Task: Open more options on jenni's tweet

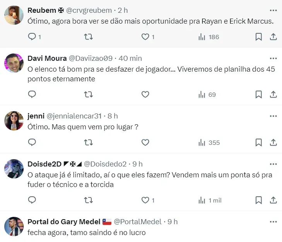Action: click(x=273, y=116)
